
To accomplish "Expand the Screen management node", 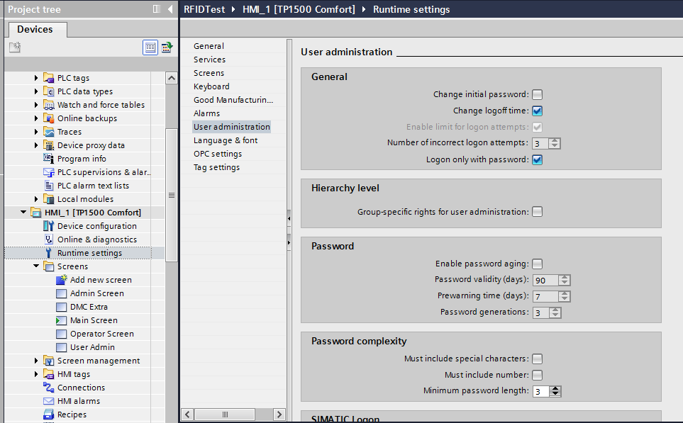I will click(36, 361).
